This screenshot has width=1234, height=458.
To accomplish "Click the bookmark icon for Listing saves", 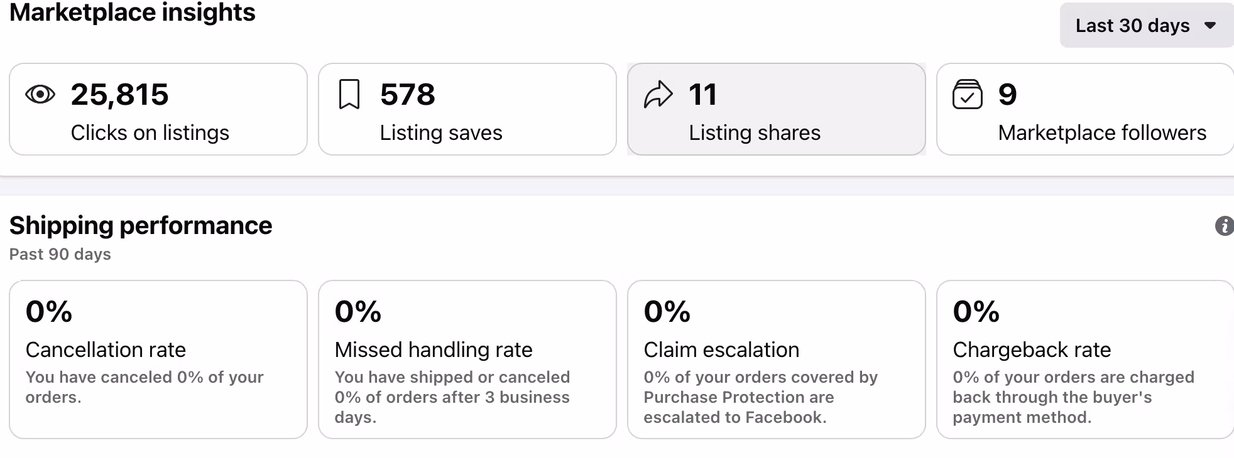I will [349, 95].
